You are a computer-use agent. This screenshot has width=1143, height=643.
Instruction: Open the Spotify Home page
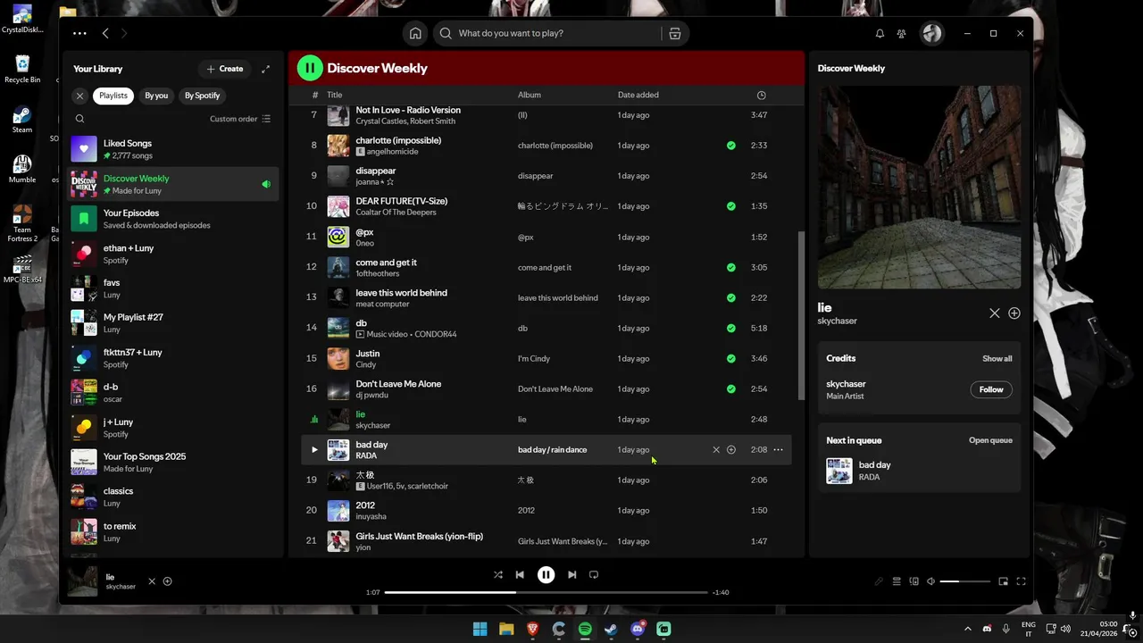click(415, 33)
